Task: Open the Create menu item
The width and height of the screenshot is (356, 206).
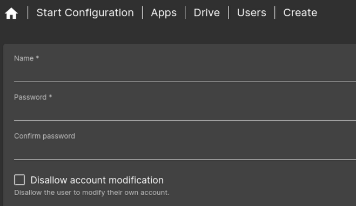Action: pyautogui.click(x=300, y=13)
